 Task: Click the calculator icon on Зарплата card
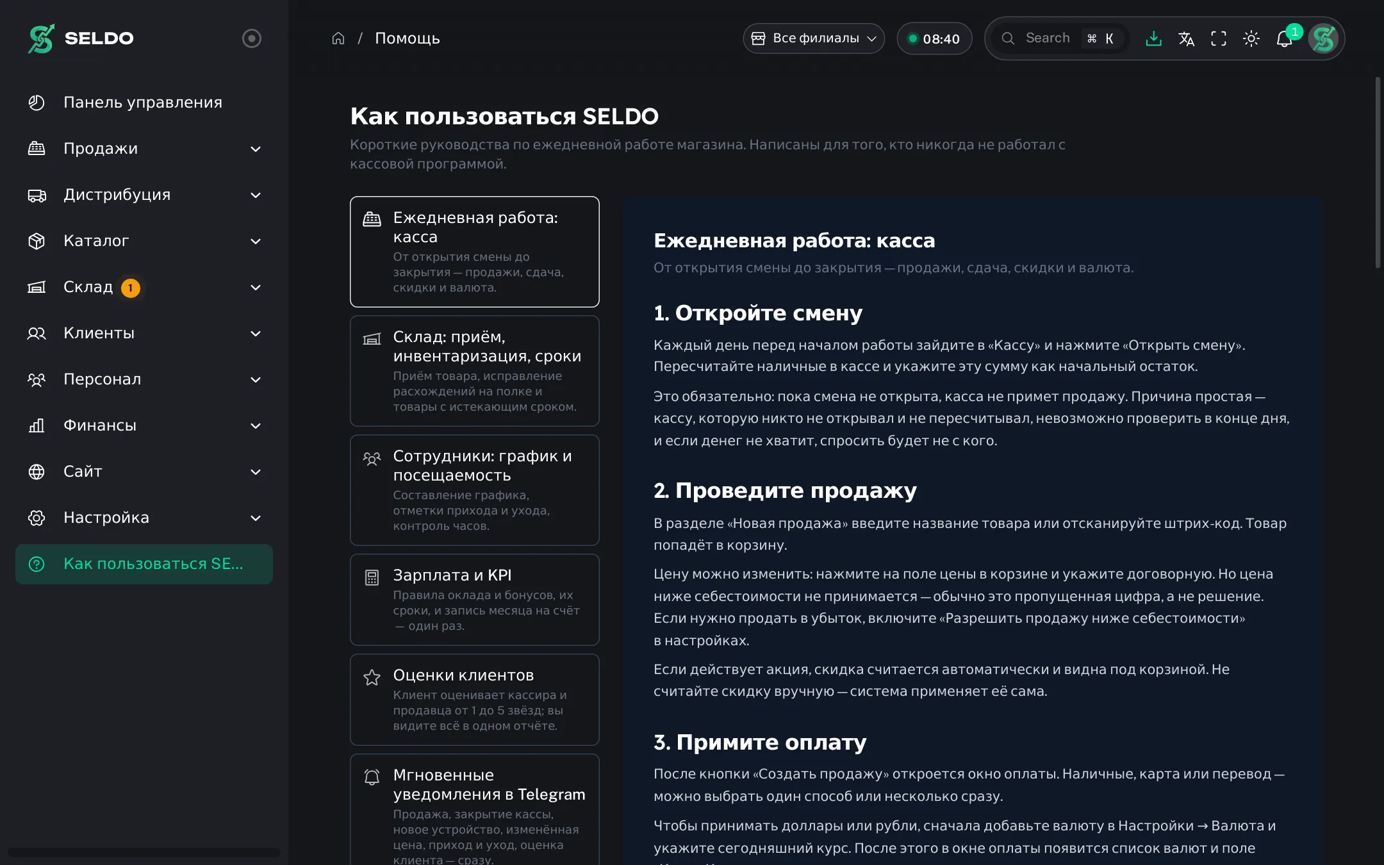372,577
